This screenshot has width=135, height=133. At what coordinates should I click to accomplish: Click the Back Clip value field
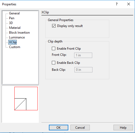tap(83, 70)
